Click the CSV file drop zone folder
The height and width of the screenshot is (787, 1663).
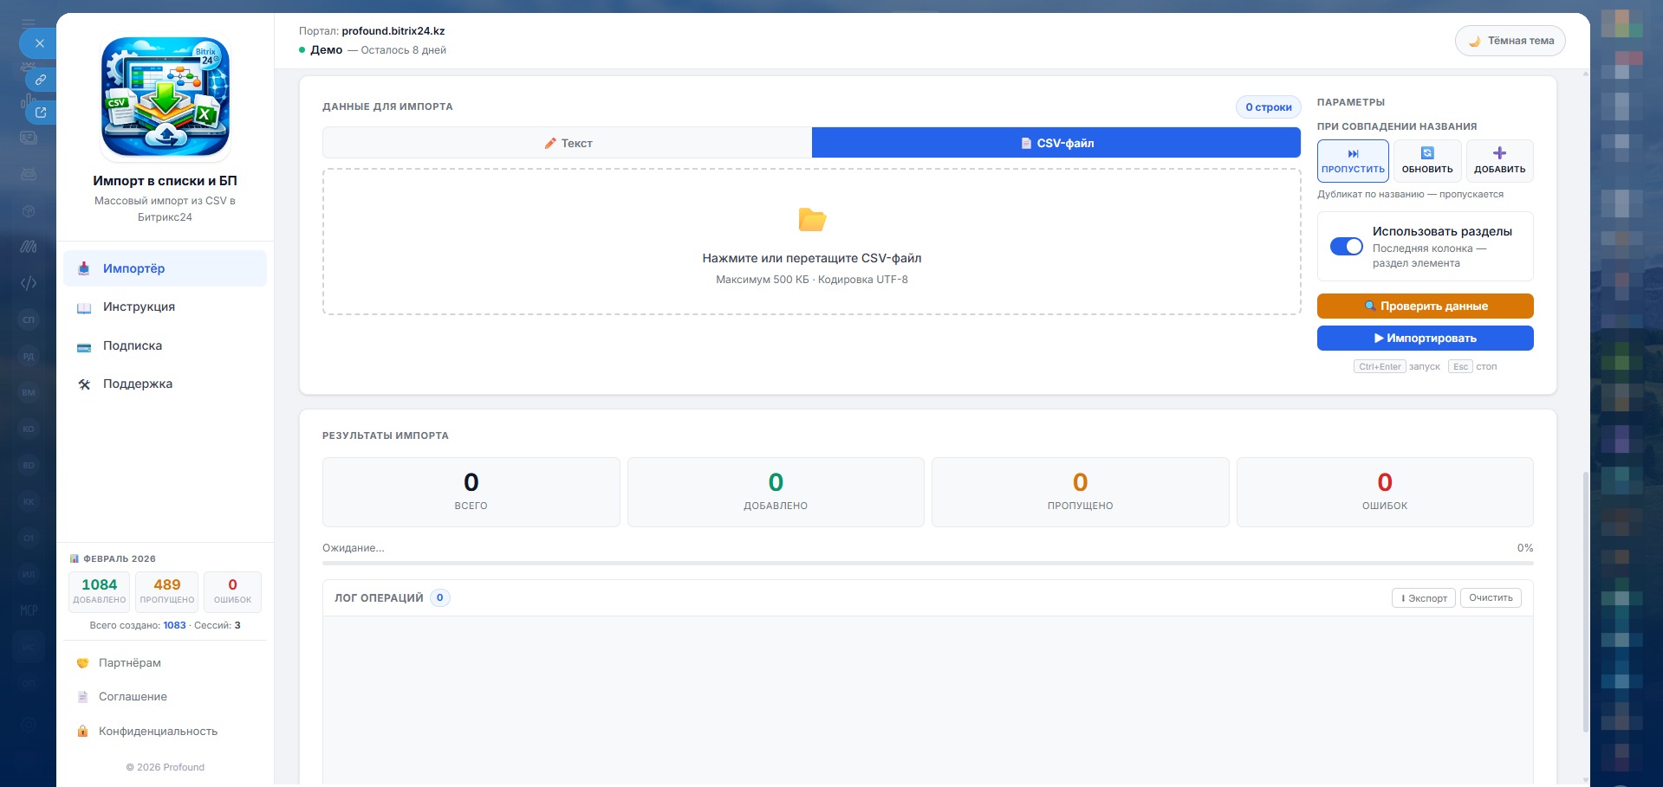811,220
